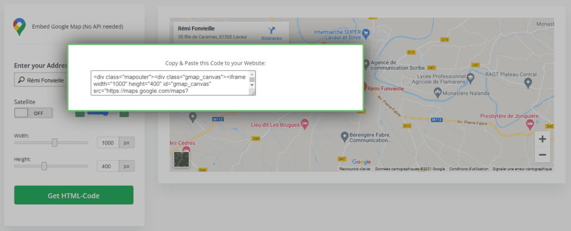Screen dimensions: 571x231
Task: Click the Lycée Professionnel Agricole school marker
Action: coord(471,77)
